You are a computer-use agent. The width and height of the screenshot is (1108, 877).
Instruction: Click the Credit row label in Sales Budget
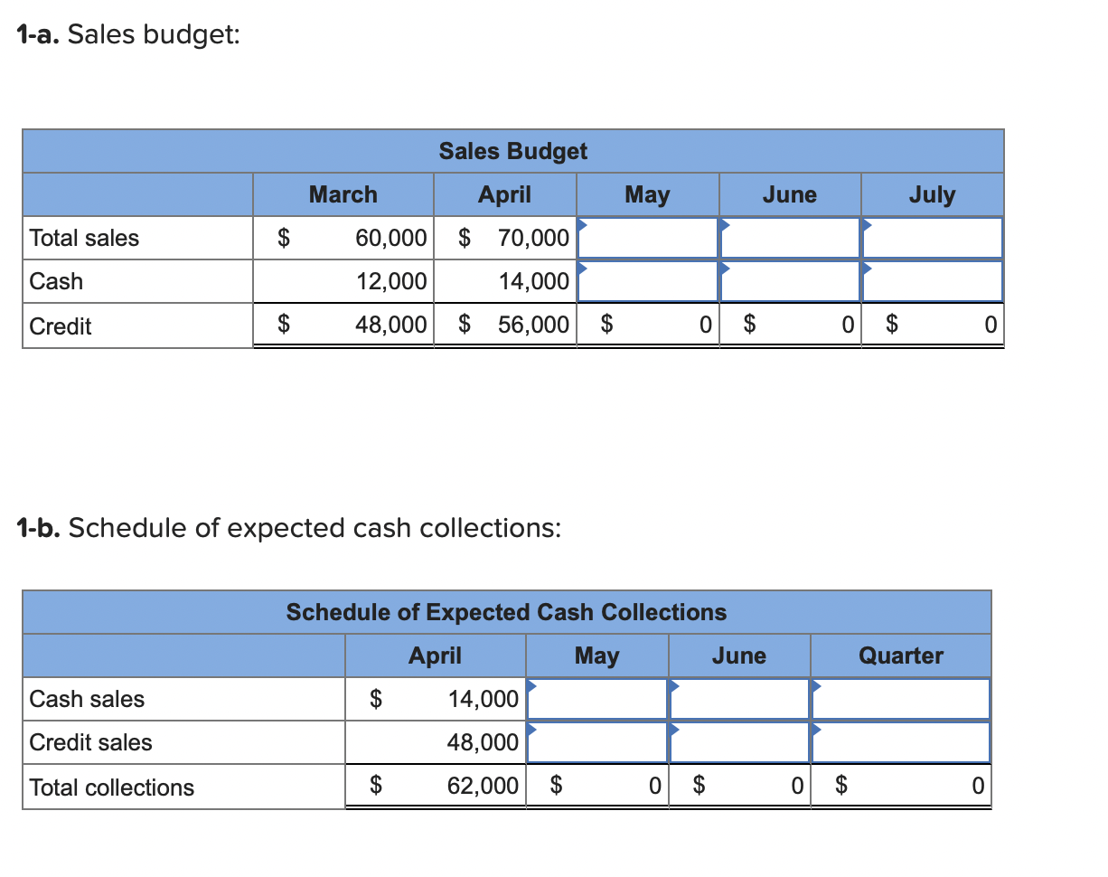[60, 326]
